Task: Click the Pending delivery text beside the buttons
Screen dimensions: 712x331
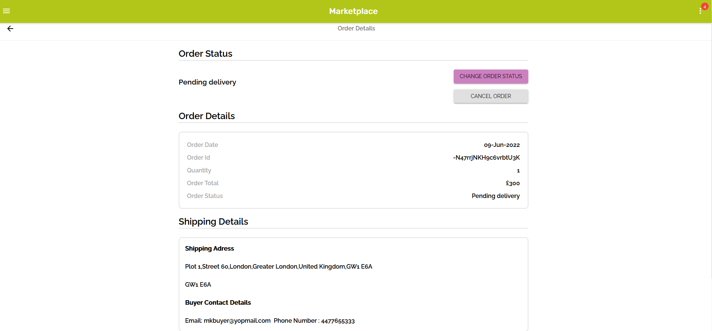Action: [207, 82]
